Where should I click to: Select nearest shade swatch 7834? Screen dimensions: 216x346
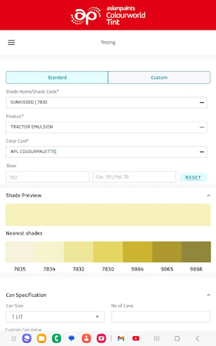(49, 252)
